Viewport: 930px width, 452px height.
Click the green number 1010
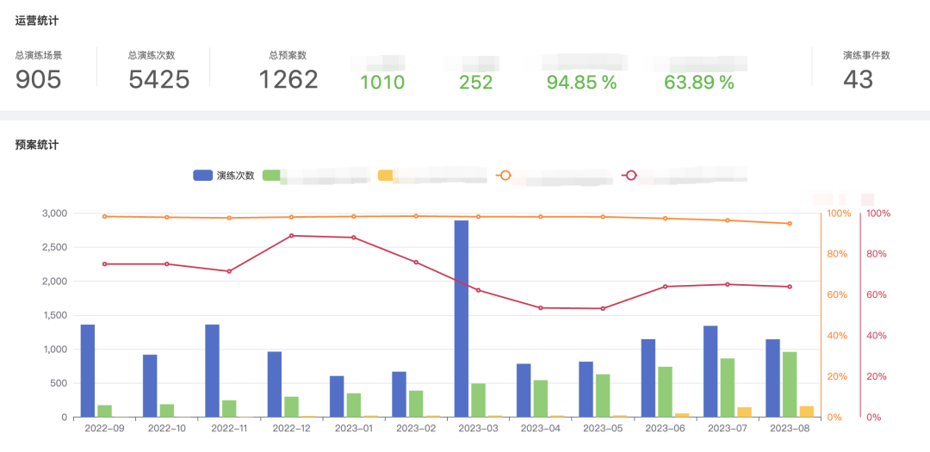[x=382, y=83]
